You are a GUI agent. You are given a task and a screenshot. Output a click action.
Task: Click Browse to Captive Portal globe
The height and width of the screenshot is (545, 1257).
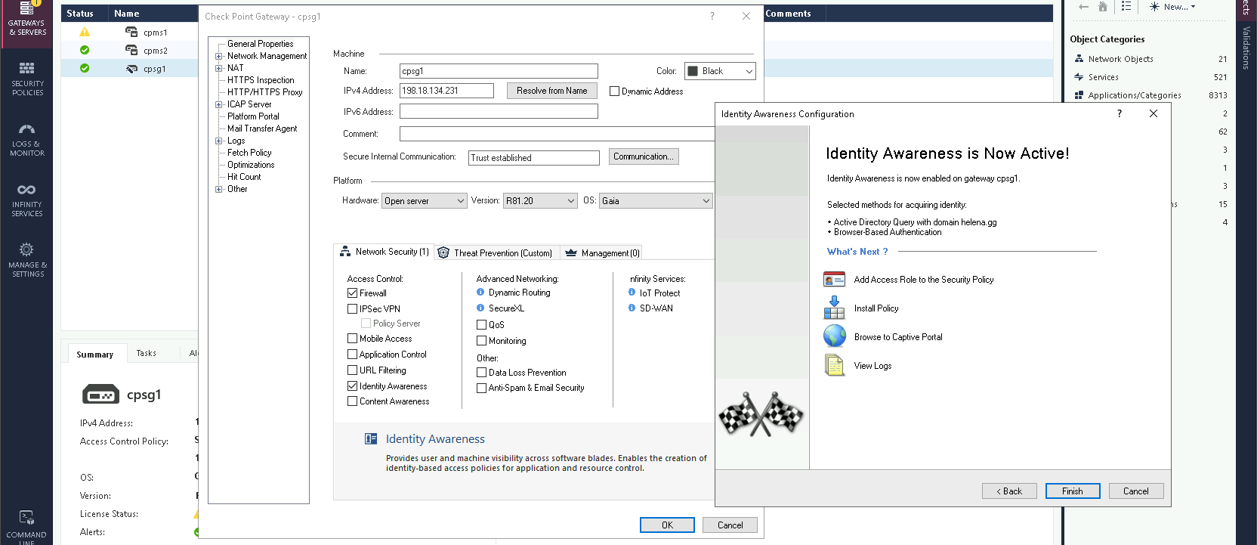834,336
